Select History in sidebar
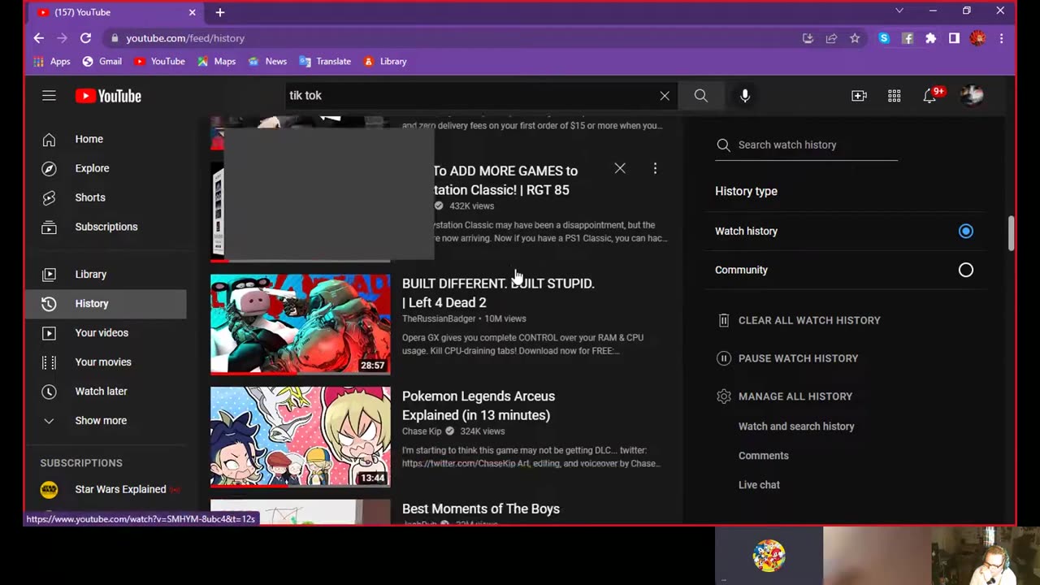The image size is (1040, 585). point(106,304)
